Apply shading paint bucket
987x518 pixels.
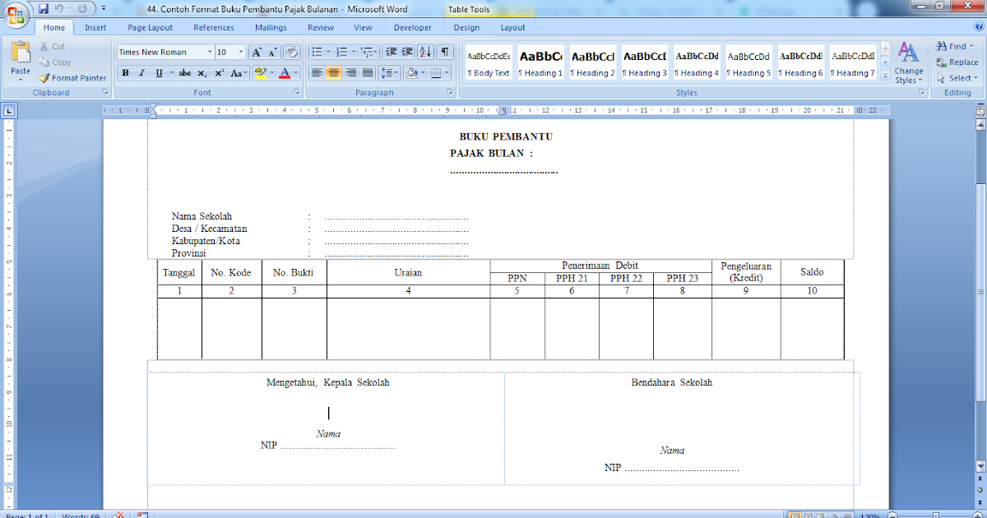click(411, 73)
